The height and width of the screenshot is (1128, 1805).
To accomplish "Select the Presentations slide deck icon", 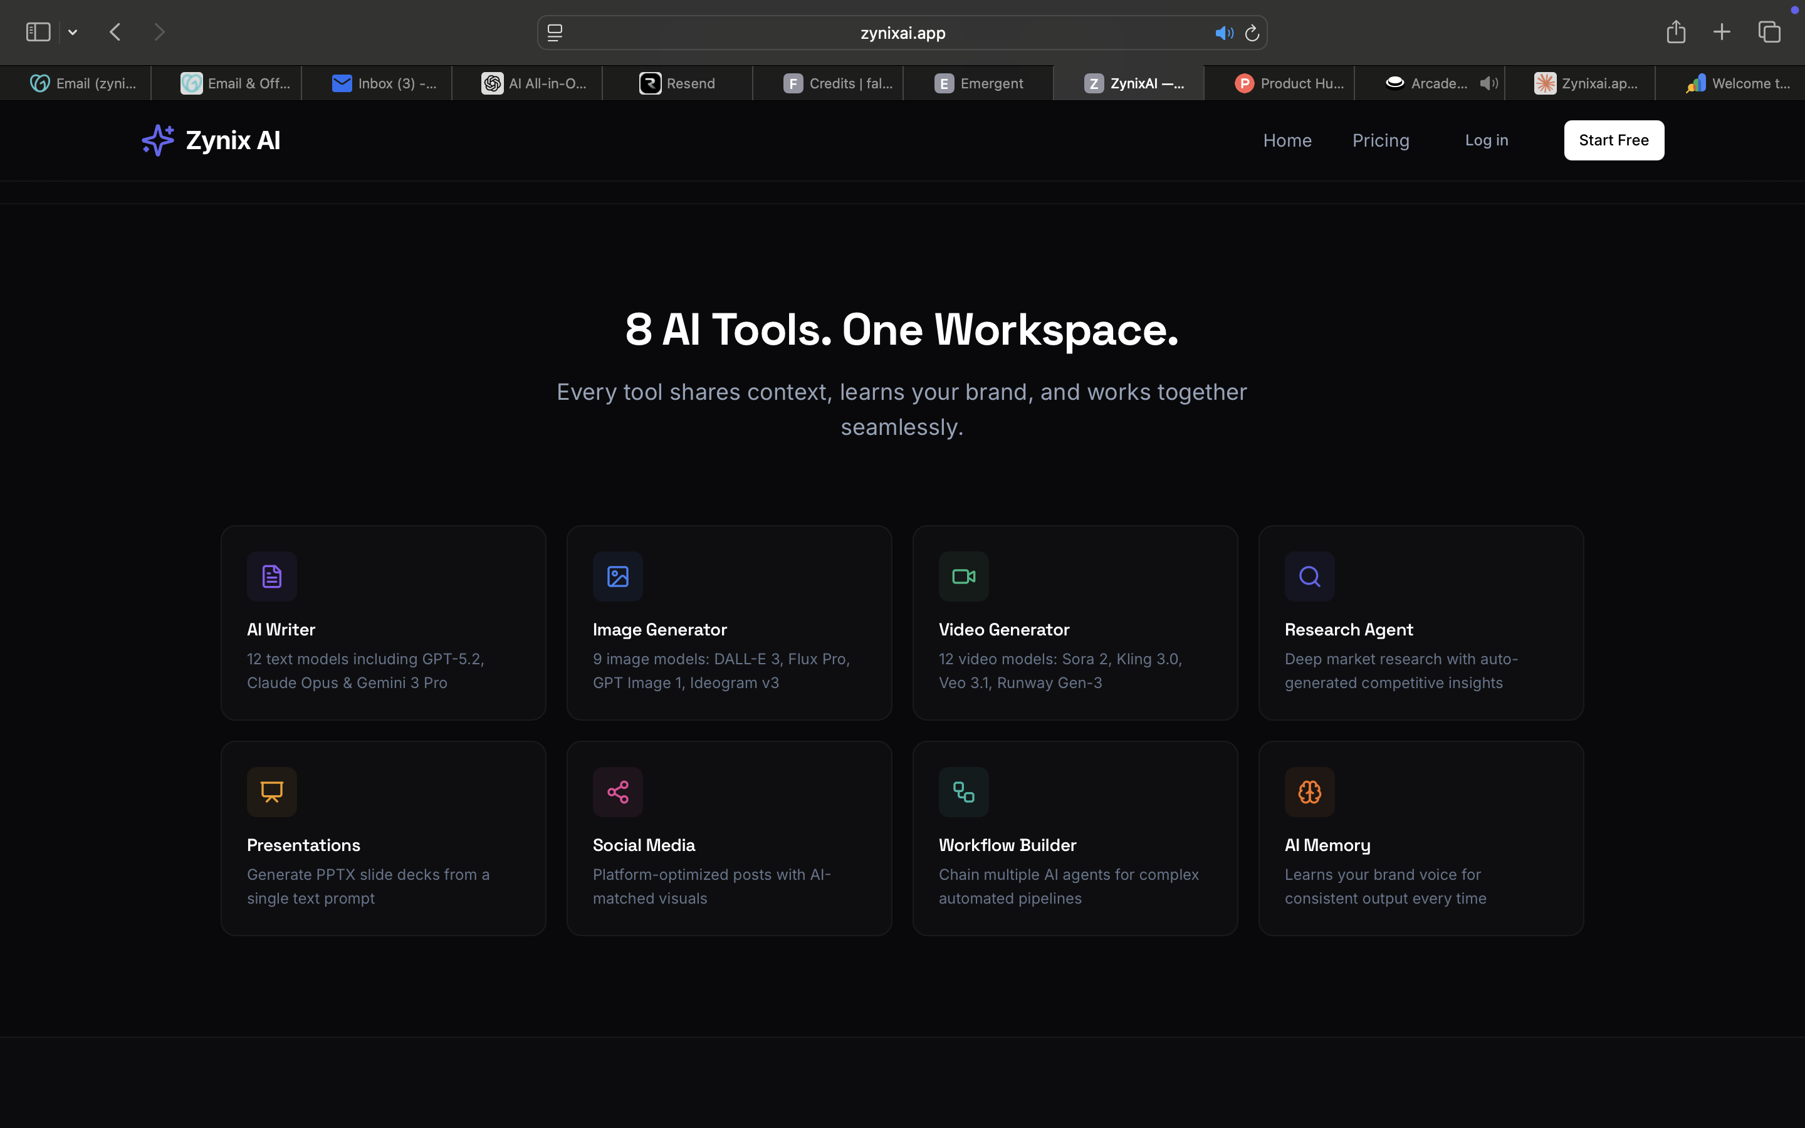I will (271, 791).
